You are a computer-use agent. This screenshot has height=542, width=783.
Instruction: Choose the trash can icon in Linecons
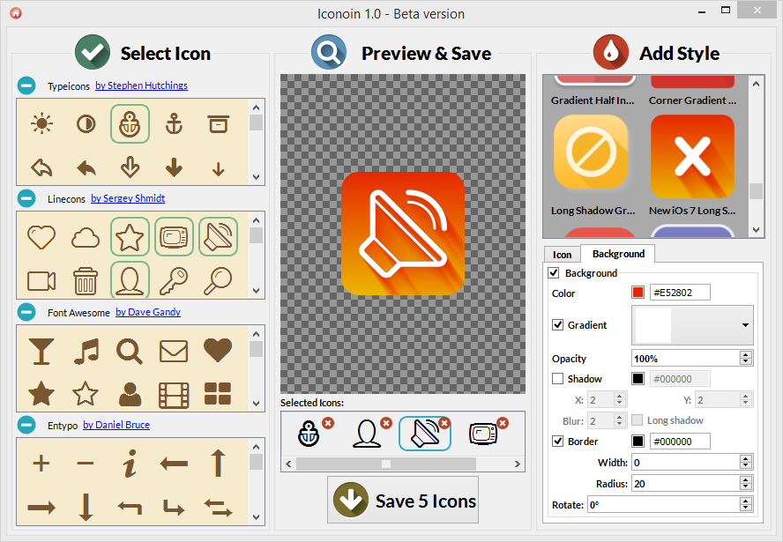coord(86,280)
